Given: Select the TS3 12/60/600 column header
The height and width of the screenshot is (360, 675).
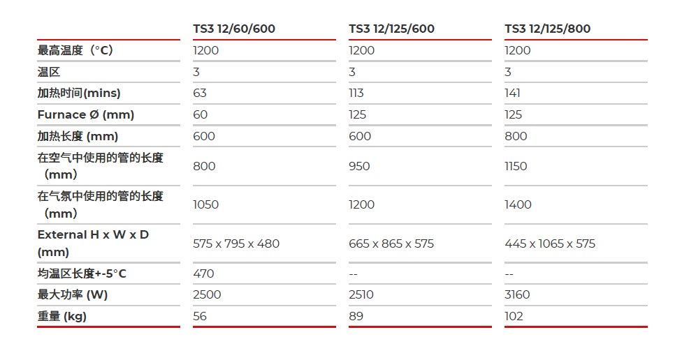Looking at the screenshot, I should click(x=234, y=29).
